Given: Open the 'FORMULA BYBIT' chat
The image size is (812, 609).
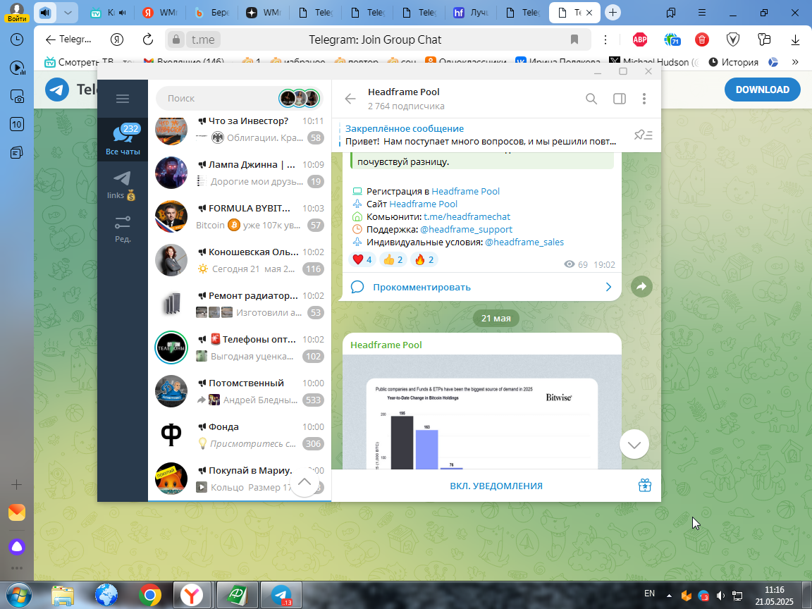Looking at the screenshot, I should point(240,216).
